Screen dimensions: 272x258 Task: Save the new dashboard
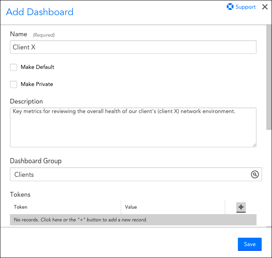coord(249,244)
